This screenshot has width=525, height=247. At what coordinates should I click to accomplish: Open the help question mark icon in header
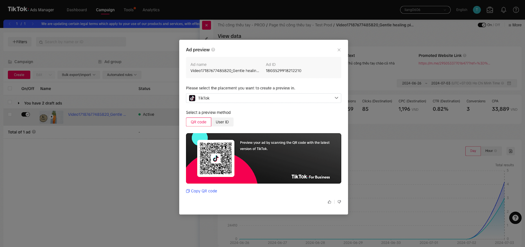[516, 10]
